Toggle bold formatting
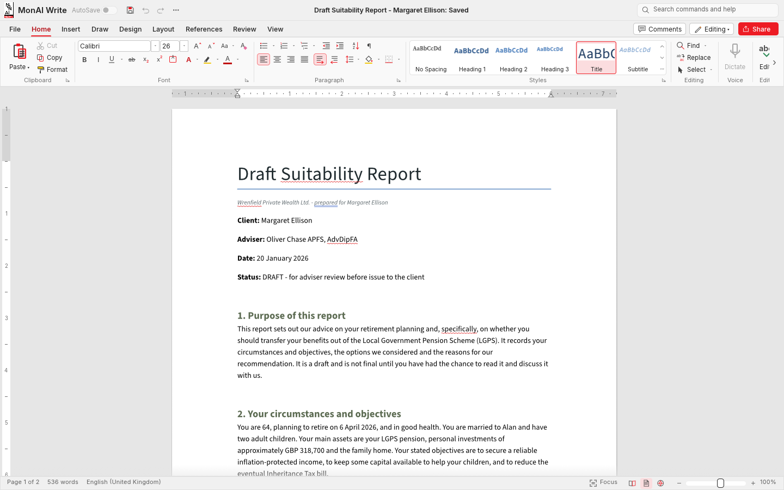The image size is (784, 490). coord(84,60)
